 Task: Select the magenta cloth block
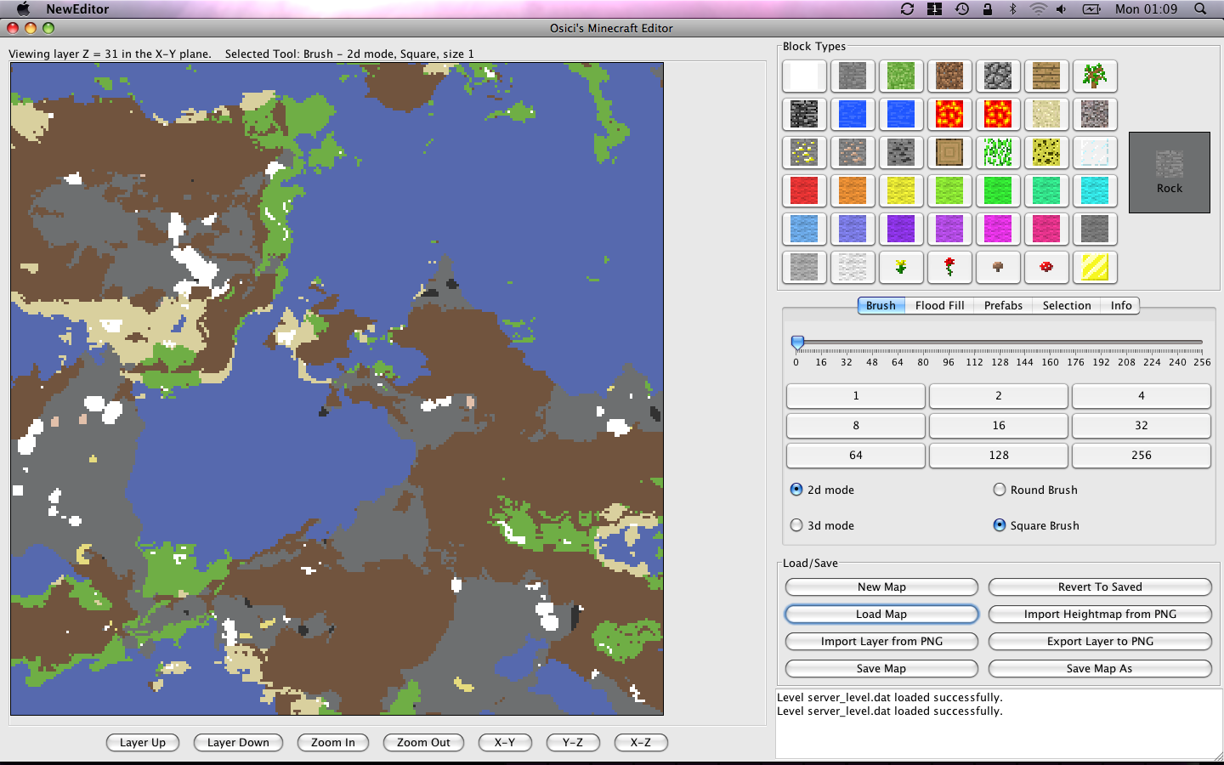[x=998, y=229]
